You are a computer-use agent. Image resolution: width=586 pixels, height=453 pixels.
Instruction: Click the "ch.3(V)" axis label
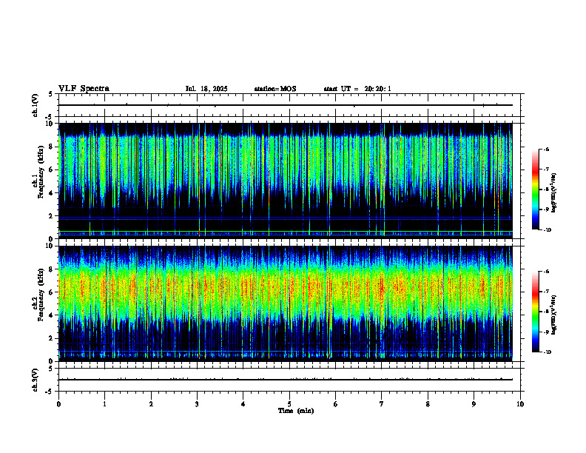tap(35, 380)
